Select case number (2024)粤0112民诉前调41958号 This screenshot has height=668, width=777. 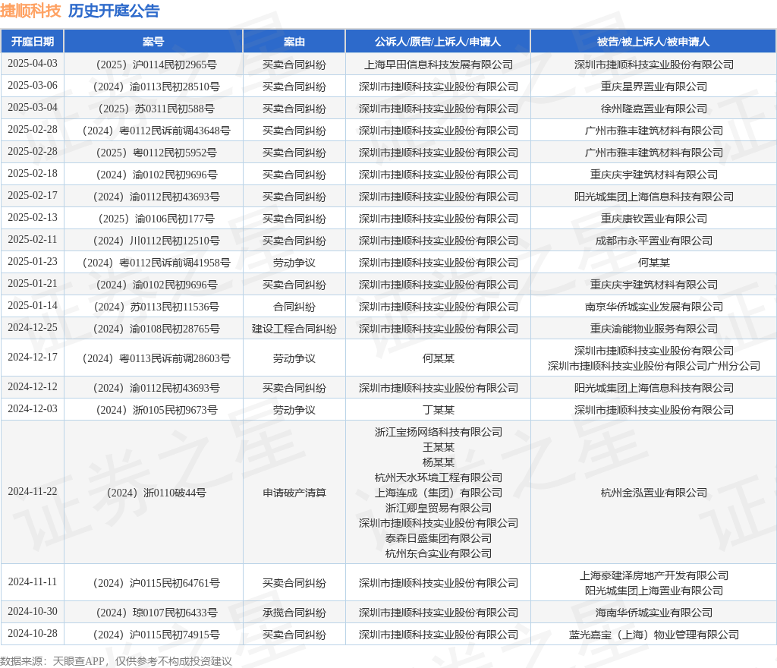coord(156,263)
